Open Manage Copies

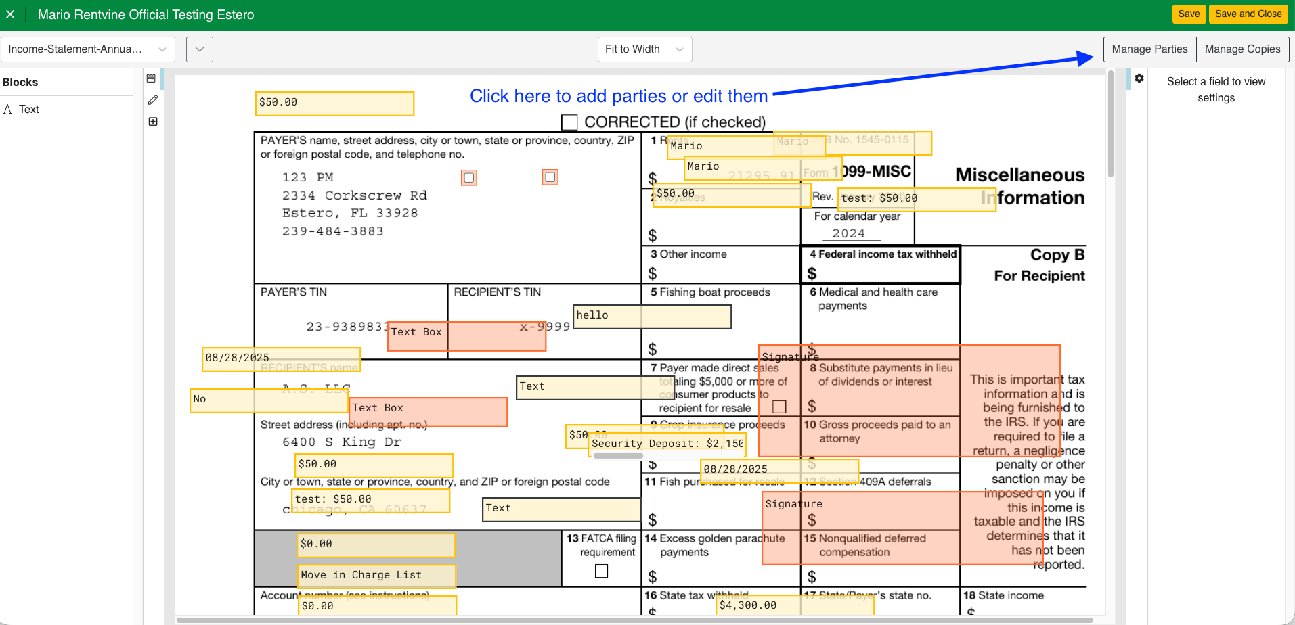coord(1242,49)
